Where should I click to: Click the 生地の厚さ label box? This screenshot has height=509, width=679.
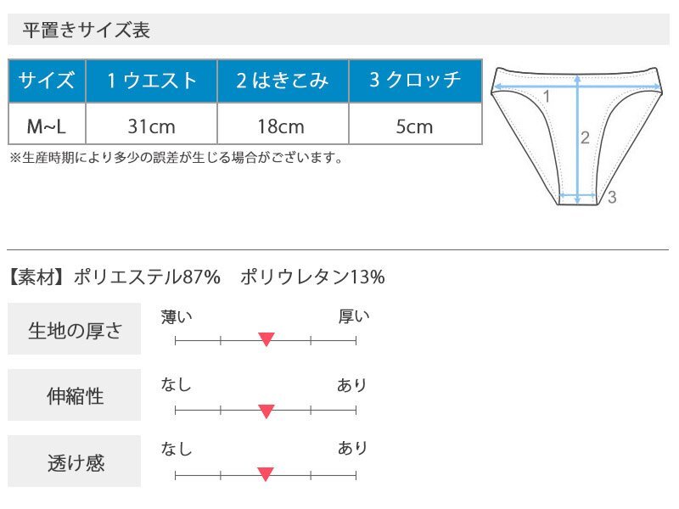pos(75,329)
